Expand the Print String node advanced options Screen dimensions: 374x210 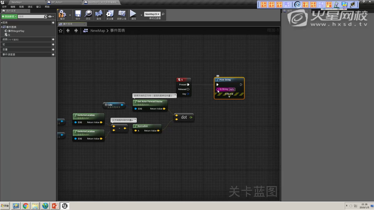pyautogui.click(x=229, y=97)
